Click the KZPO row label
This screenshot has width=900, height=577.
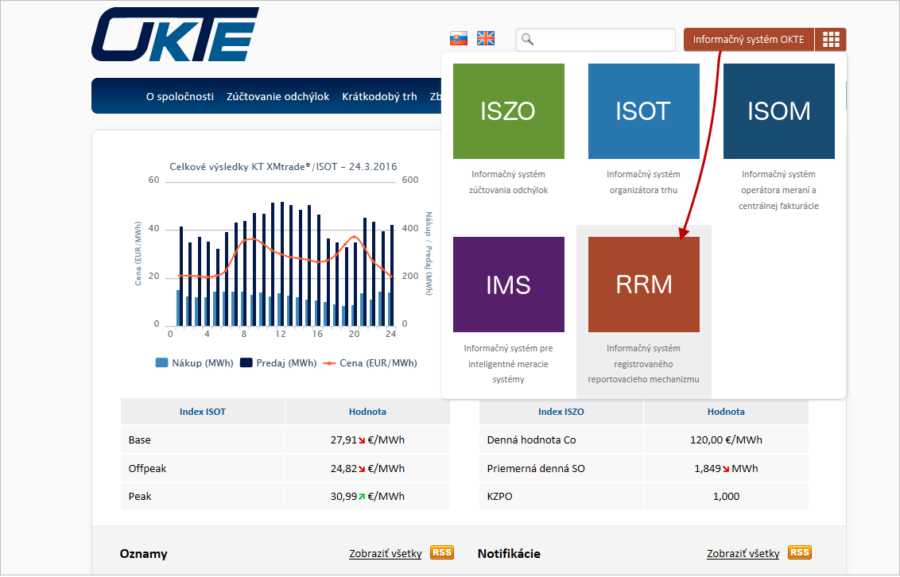499,497
